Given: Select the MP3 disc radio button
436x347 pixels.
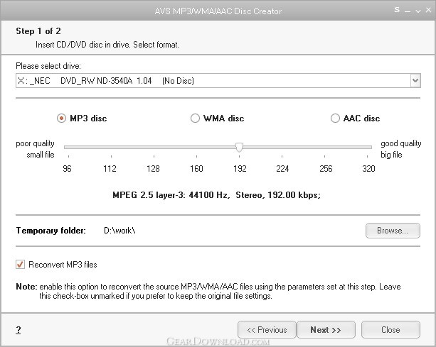Looking at the screenshot, I should pos(61,119).
